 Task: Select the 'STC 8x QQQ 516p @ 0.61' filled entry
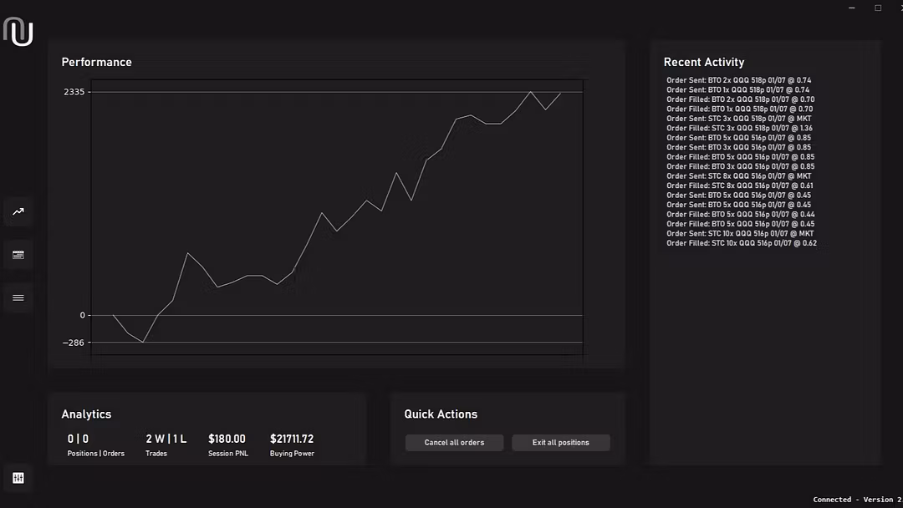(x=739, y=185)
